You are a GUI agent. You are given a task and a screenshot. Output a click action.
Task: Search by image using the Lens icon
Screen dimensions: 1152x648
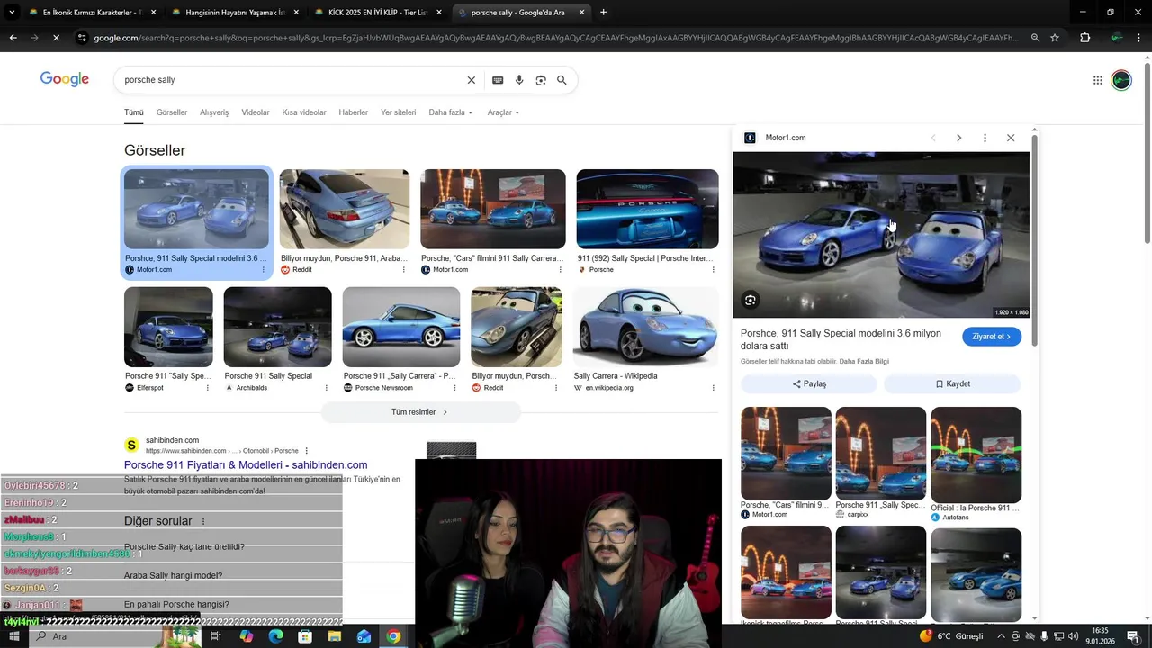(541, 80)
